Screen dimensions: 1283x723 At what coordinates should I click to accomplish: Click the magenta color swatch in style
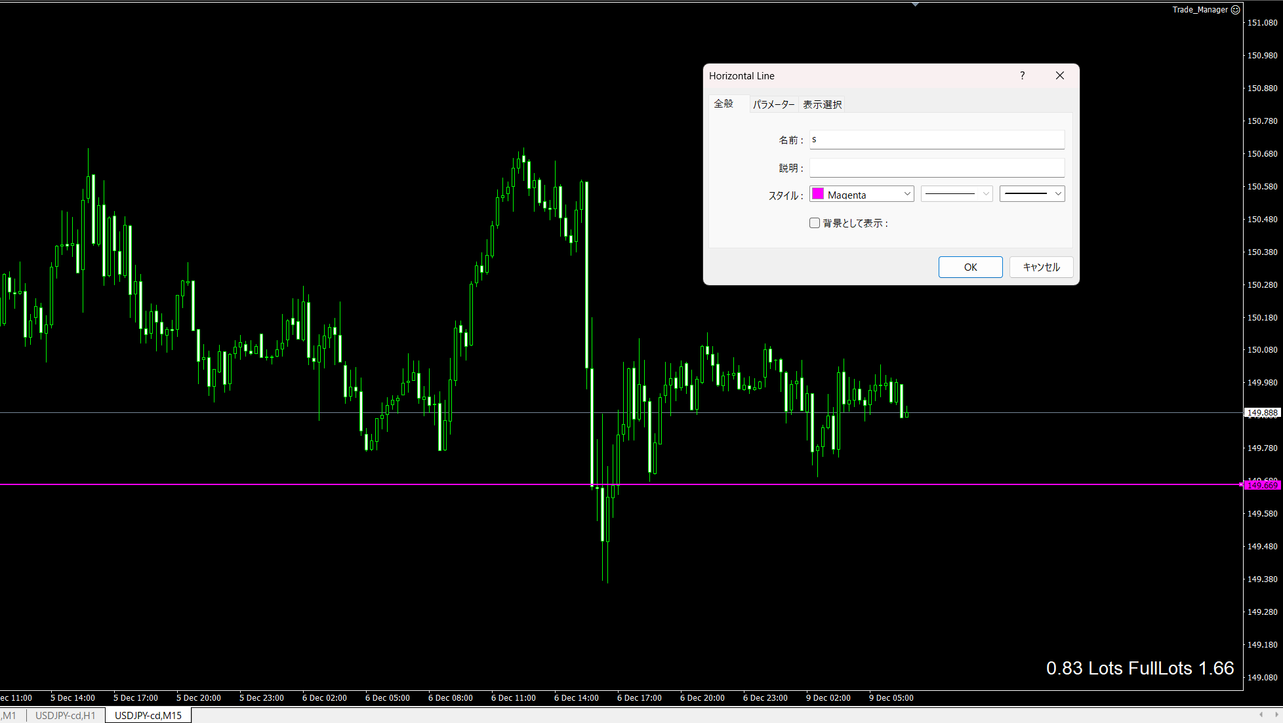[x=818, y=194]
